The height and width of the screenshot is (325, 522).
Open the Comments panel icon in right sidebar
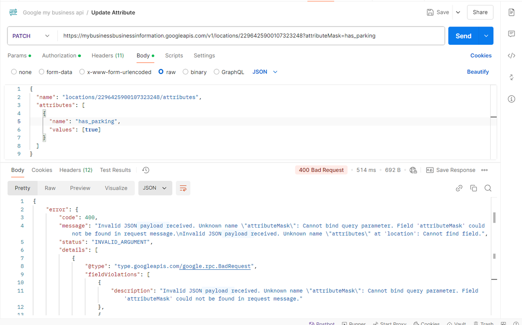[x=512, y=34]
